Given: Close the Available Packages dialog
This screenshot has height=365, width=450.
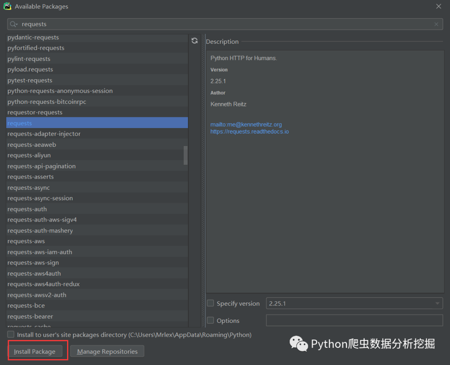Looking at the screenshot, I should click(438, 6).
